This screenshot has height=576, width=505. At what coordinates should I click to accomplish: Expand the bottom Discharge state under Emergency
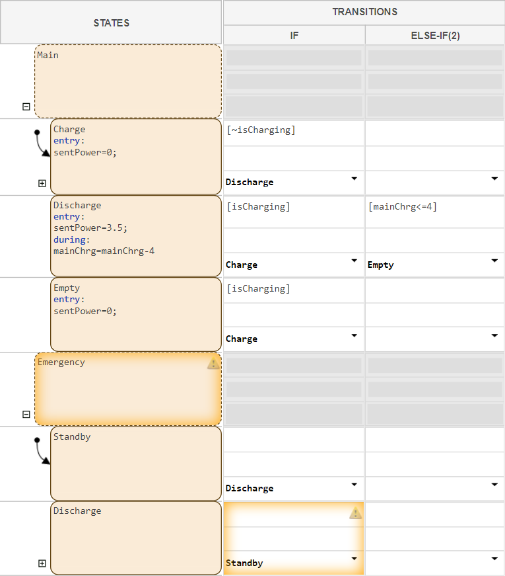pos(42,563)
